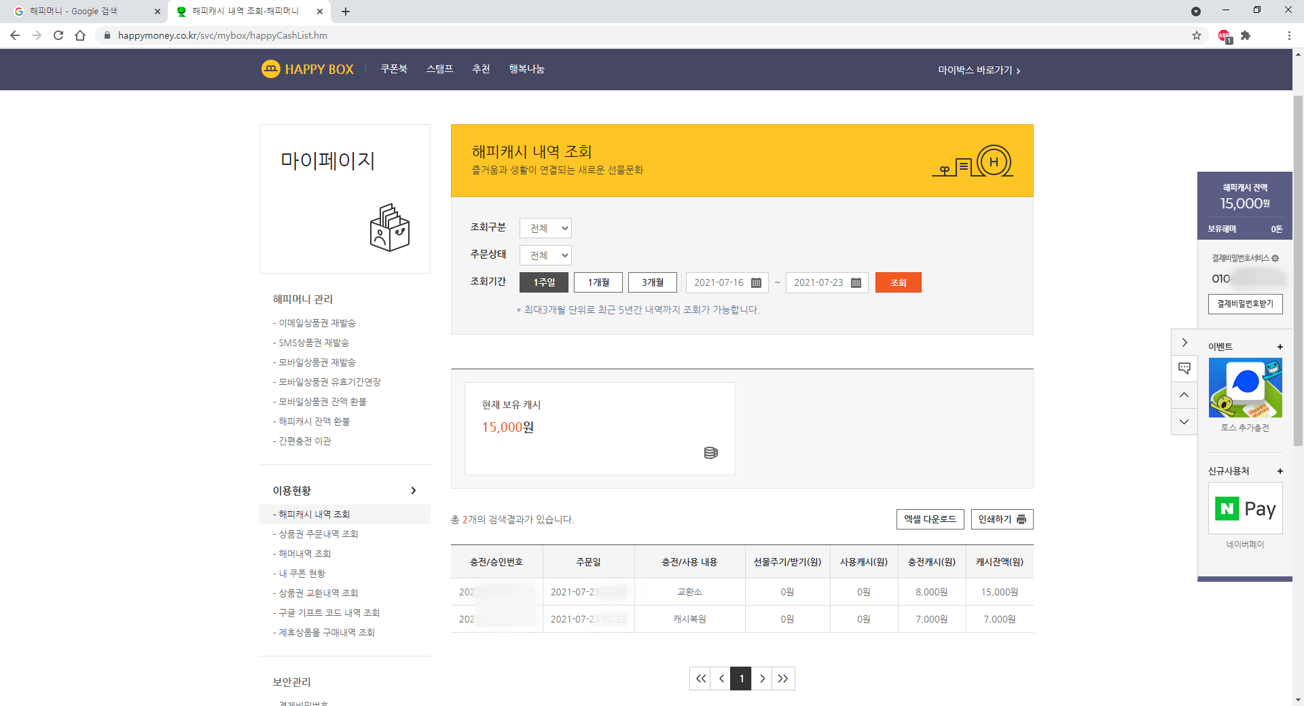Click the orange 조회 search button
Image resolution: width=1304 pixels, height=706 pixels.
tap(899, 282)
